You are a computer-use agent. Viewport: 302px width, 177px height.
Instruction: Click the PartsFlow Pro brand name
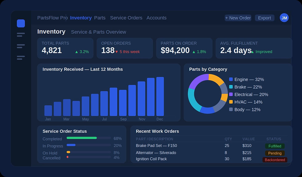pyautogui.click(x=52, y=18)
